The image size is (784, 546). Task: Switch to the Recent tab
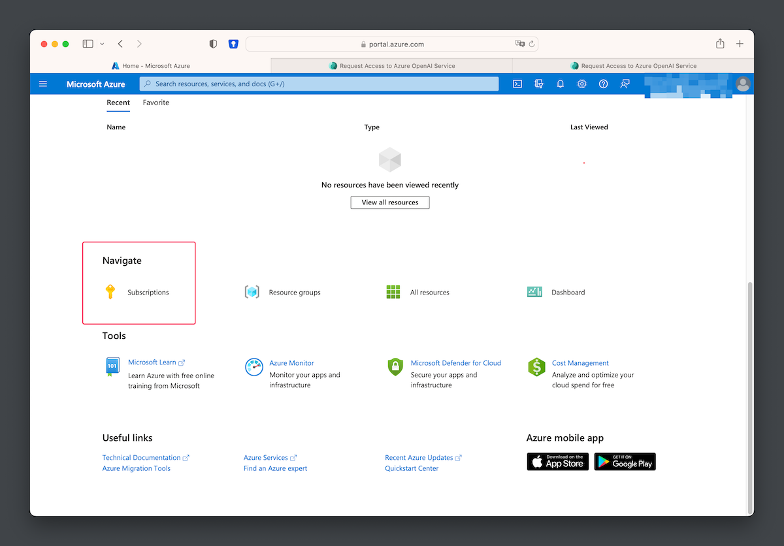pyautogui.click(x=118, y=103)
